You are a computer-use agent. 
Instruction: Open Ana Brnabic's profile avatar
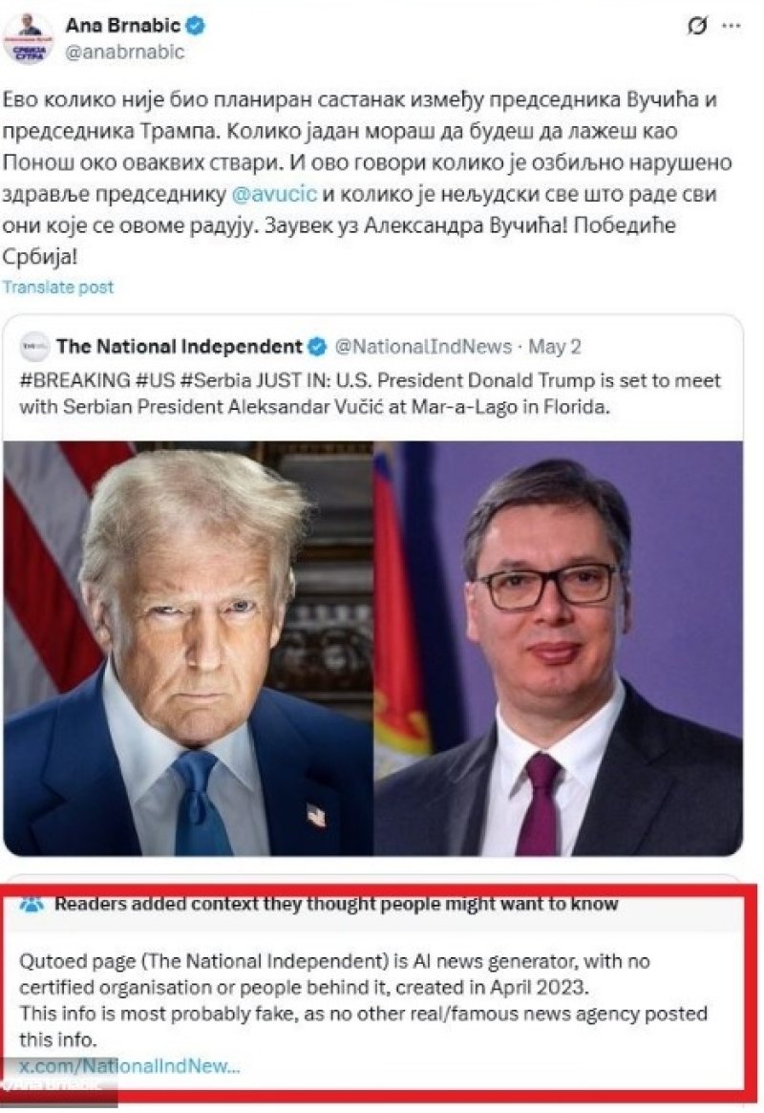pos(29,38)
